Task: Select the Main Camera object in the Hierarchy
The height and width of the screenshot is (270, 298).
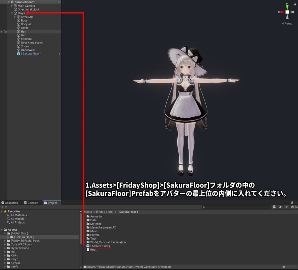Action: pyautogui.click(x=26, y=6)
